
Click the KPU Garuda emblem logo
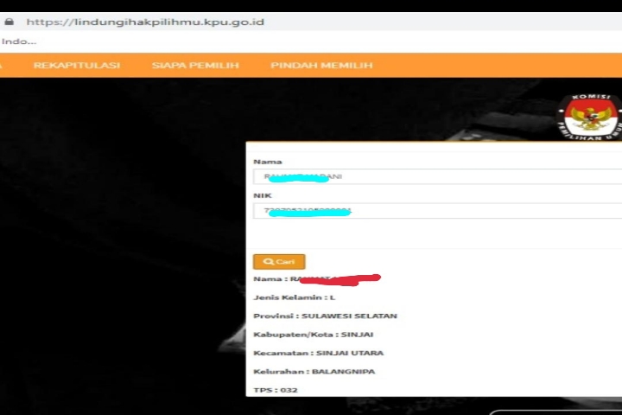click(590, 118)
